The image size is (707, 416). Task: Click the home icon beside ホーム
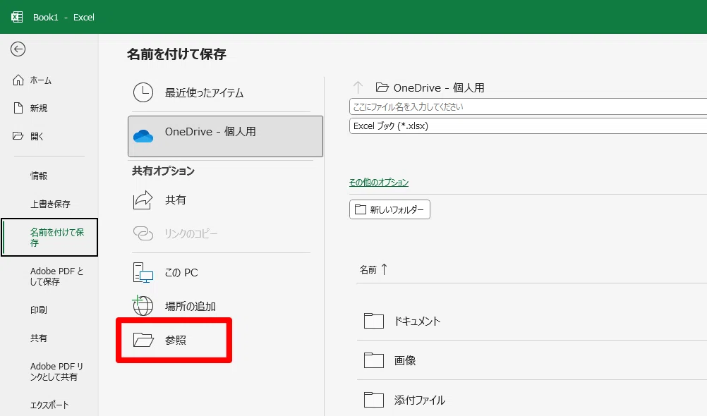click(18, 80)
